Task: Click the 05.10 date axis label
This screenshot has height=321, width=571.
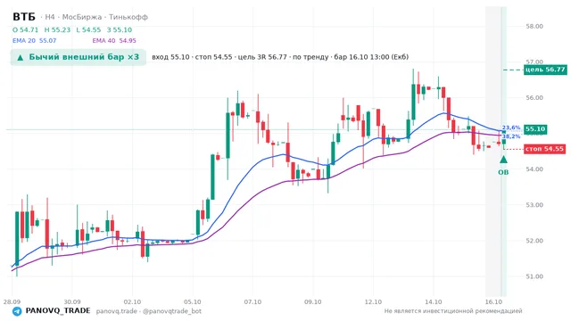Action: (x=193, y=302)
